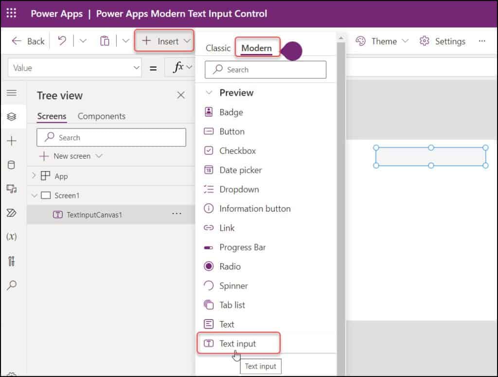Go back using the Back arrow
This screenshot has width=498, height=377.
tap(28, 41)
